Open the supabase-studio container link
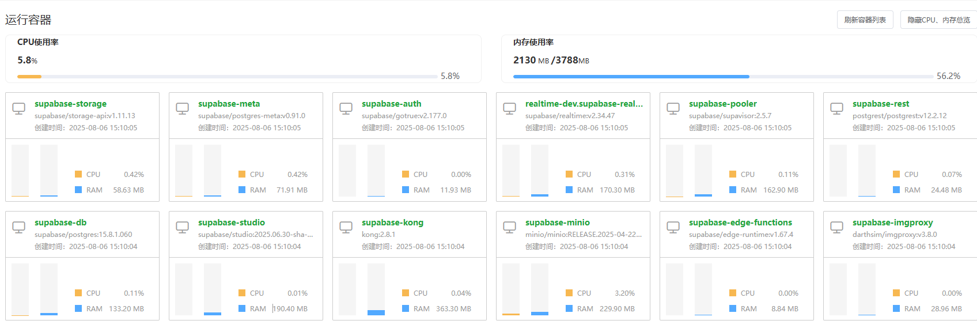This screenshot has height=328, width=977. click(x=232, y=223)
